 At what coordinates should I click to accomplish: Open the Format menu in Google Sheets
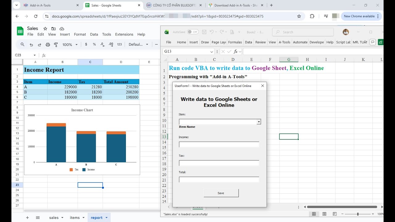click(x=80, y=34)
